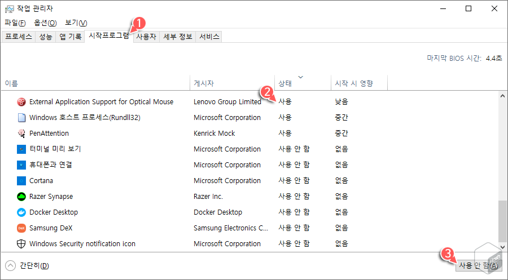Open the 파일(F) menu
This screenshot has width=508, height=280.
coord(15,23)
